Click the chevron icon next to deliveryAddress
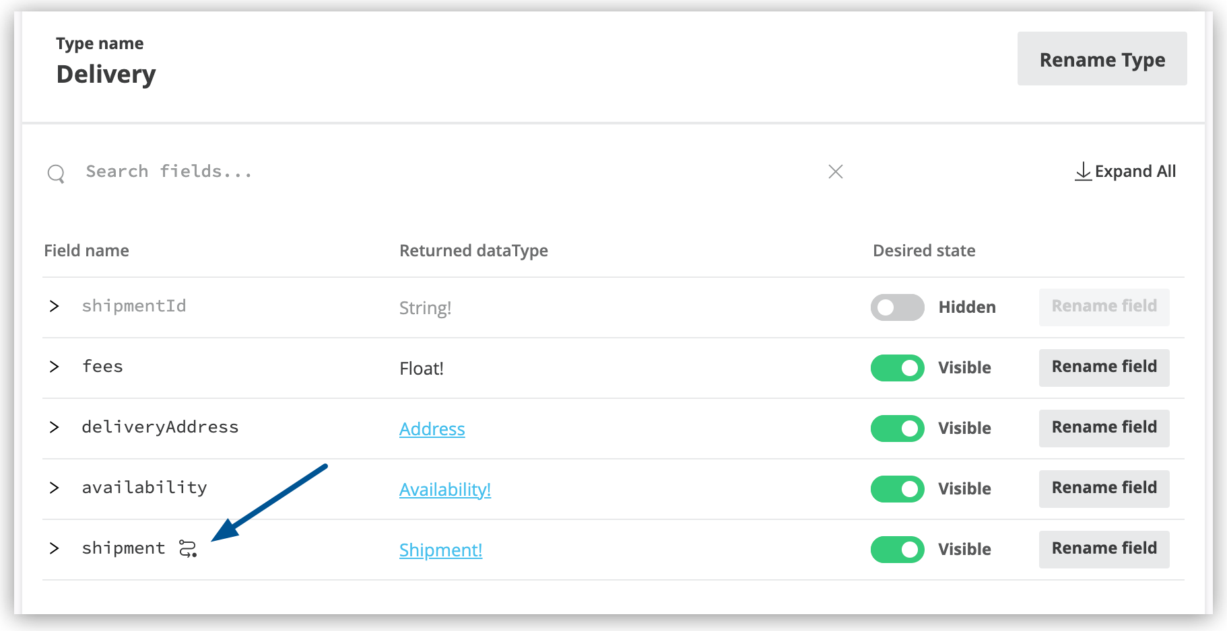Image resolution: width=1227 pixels, height=631 pixels. click(54, 427)
